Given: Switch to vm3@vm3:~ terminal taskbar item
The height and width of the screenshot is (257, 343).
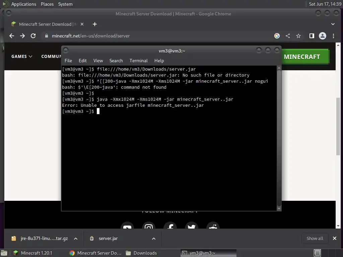Looking at the screenshot, I should point(208,253).
